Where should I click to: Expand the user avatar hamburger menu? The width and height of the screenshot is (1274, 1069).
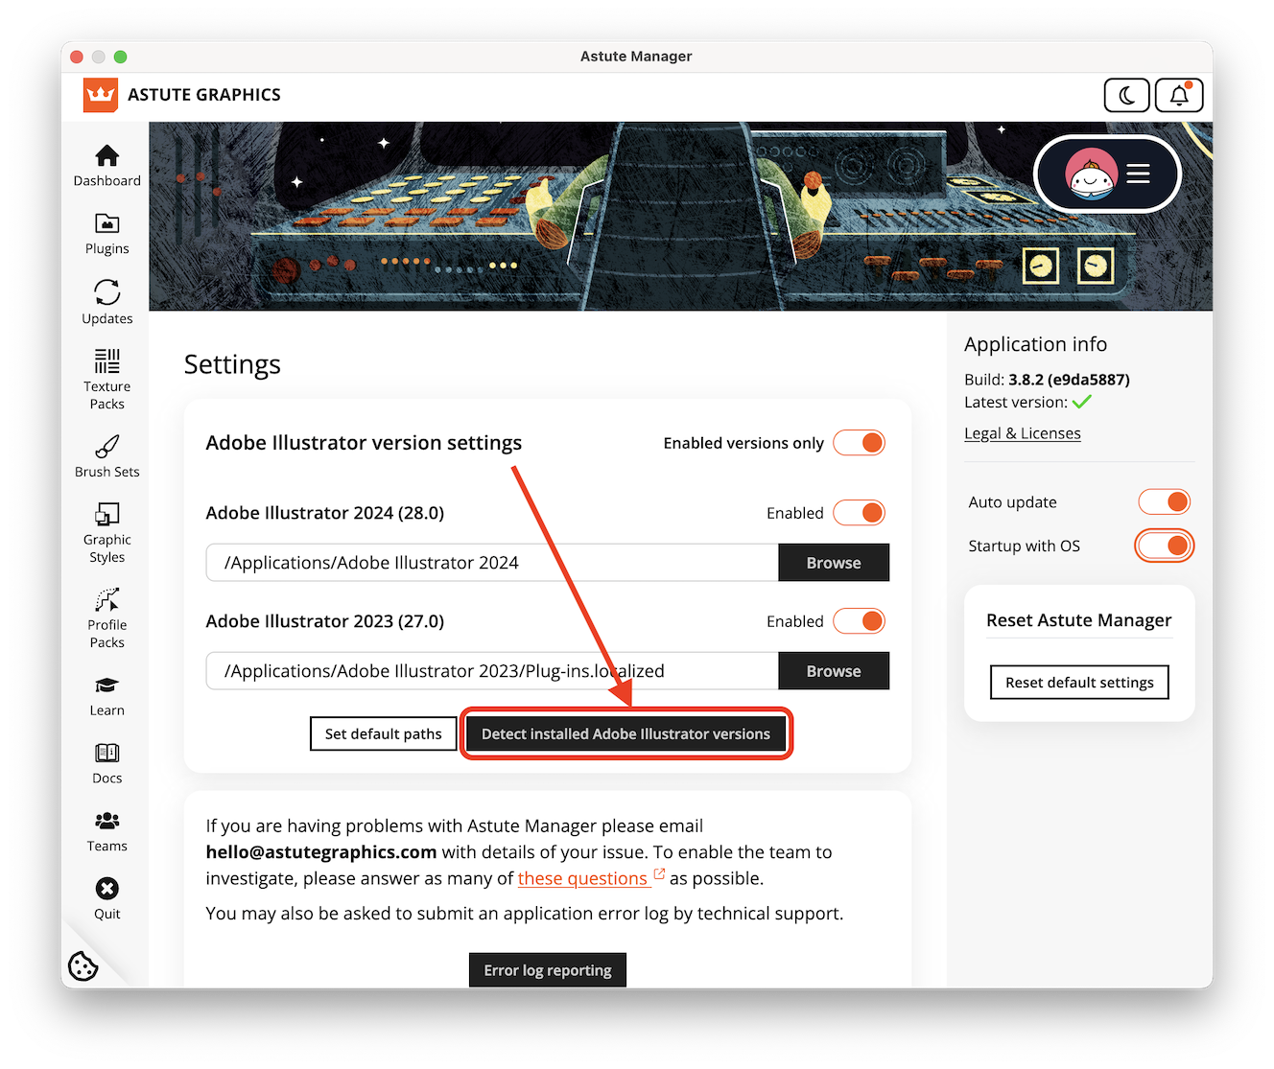(1108, 174)
